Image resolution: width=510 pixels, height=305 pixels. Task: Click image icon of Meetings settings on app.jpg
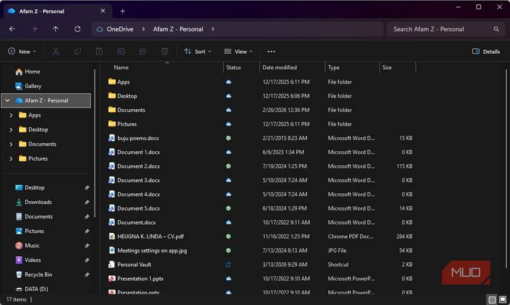tap(111, 251)
